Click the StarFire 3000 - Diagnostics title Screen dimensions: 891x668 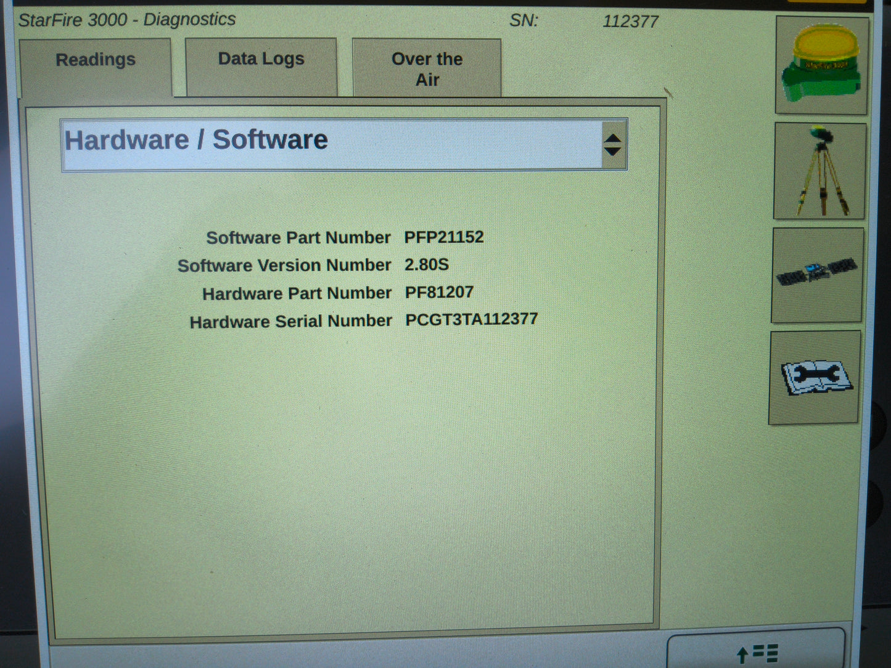pyautogui.click(x=127, y=20)
